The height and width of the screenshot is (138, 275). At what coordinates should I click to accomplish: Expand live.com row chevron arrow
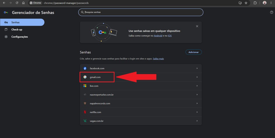(197, 86)
